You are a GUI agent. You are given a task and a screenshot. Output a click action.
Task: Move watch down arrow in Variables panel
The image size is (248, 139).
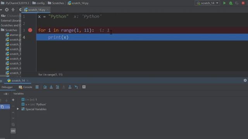coord(13,119)
